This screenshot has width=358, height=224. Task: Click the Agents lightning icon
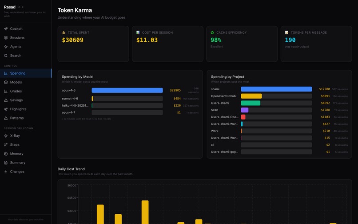[6, 47]
